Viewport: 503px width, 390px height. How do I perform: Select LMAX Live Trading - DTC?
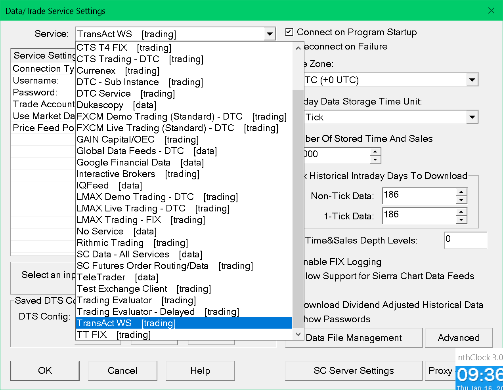tap(184, 208)
